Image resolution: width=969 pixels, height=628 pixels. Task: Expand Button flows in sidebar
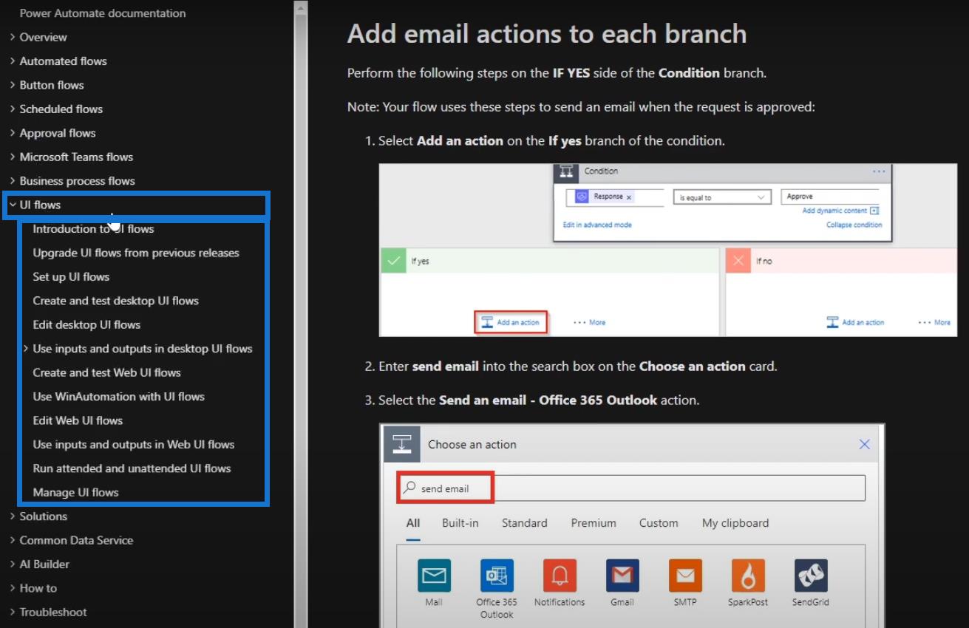click(13, 85)
